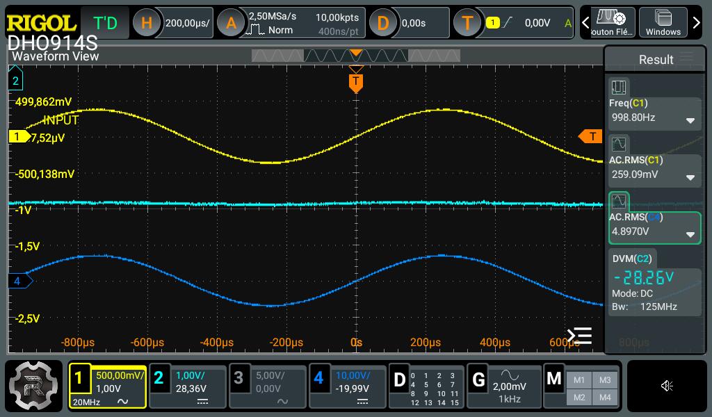This screenshot has height=417, width=712.
Task: Edit the 0,00V trigger level value
Action: click(x=537, y=23)
